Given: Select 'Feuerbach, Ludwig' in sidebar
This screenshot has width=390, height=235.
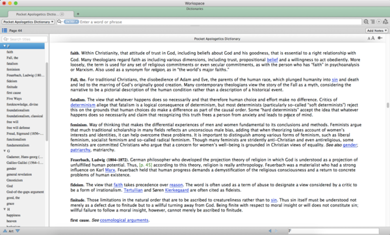Looking at the screenshot, I should pyautogui.click(x=25, y=75).
